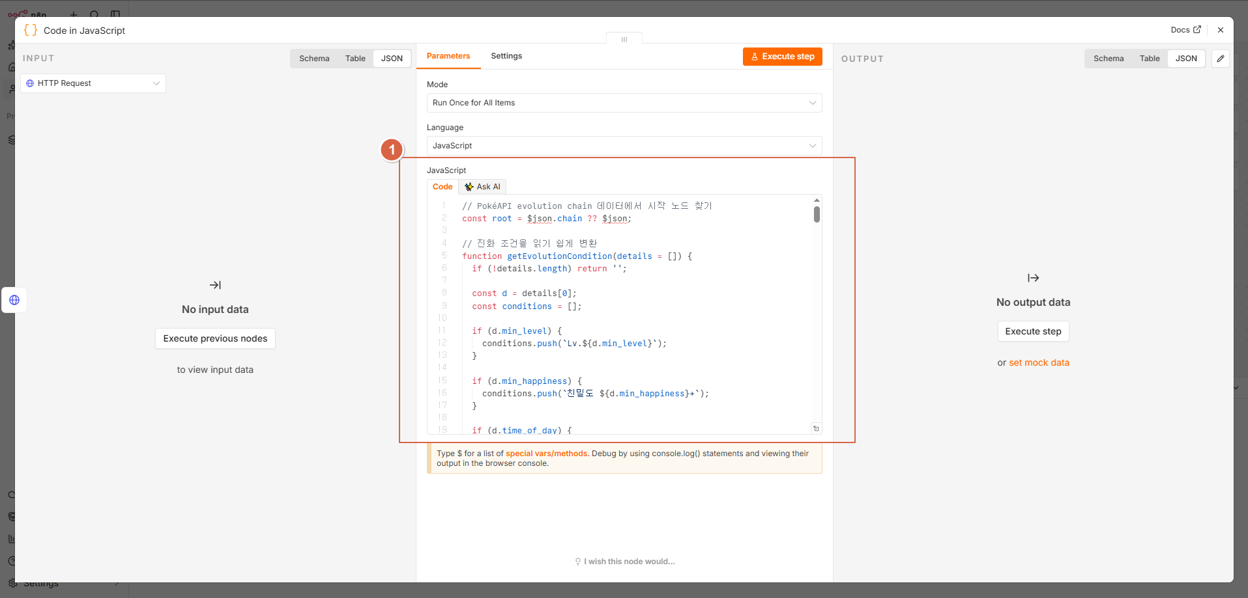Click the pencil edit output icon
This screenshot has height=598, width=1248.
tap(1221, 59)
